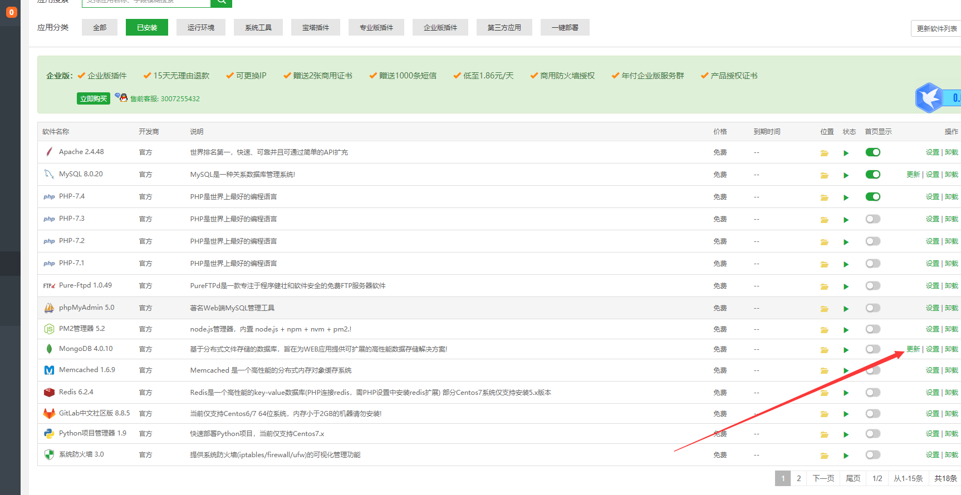Click the pre-sales service number 3007255432
This screenshot has width=961, height=495.
point(180,99)
